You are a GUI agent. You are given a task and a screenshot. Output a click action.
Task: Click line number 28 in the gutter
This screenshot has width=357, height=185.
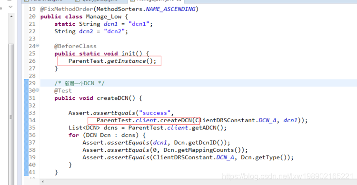32,76
